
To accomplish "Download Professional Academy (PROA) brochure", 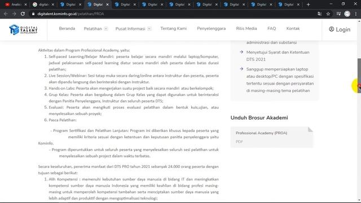I will pyautogui.click(x=272, y=137).
